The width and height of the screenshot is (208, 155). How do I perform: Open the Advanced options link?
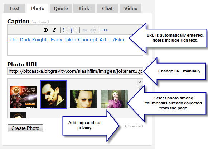tap(134, 126)
